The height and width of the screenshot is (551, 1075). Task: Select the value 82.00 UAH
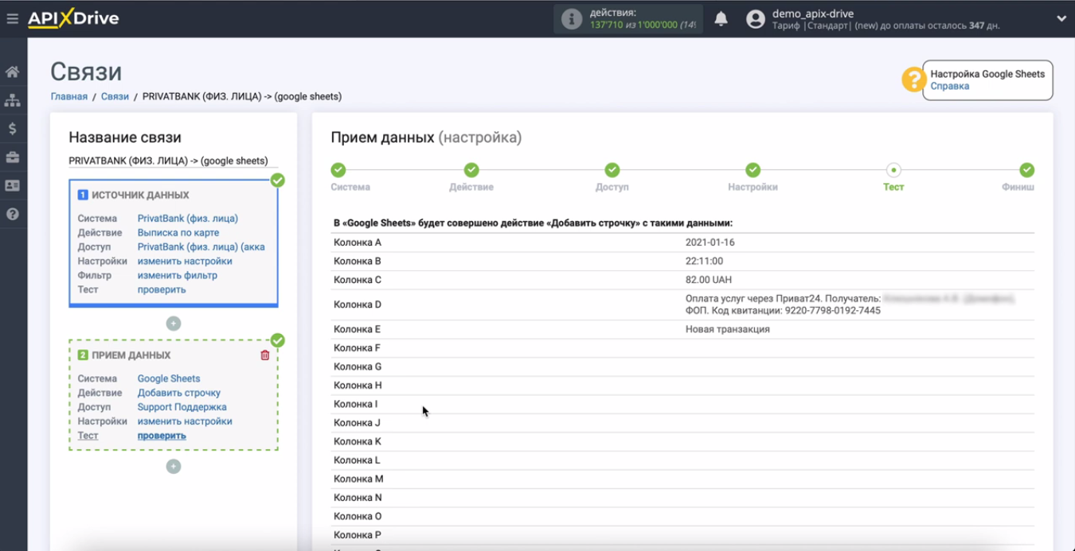pos(709,280)
